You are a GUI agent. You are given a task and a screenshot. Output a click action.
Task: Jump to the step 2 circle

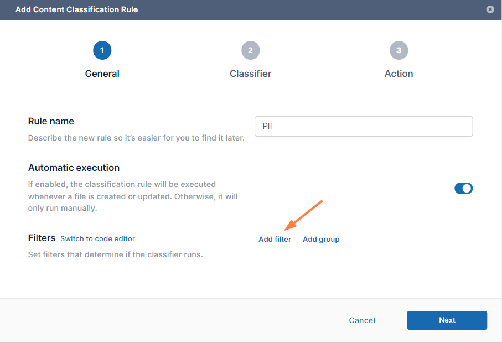pos(250,51)
